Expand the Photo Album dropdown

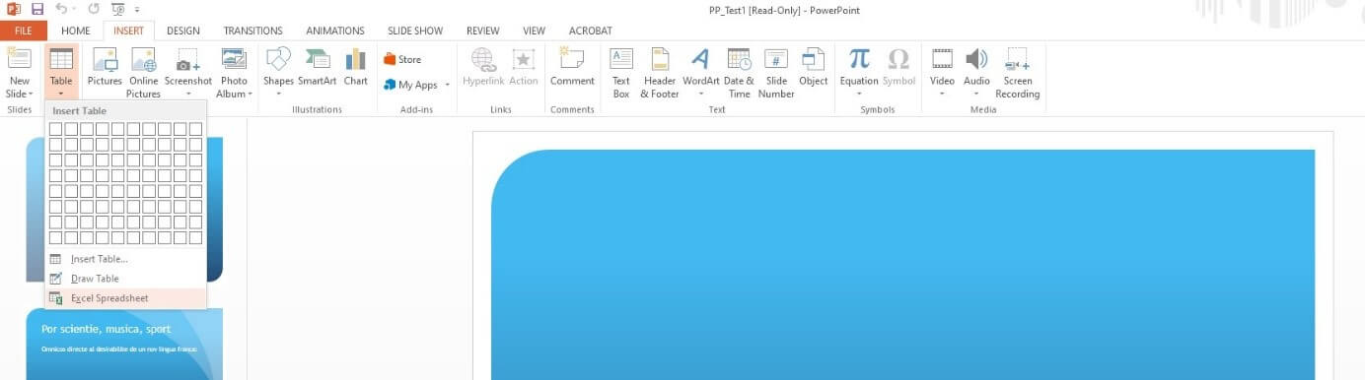pos(250,95)
